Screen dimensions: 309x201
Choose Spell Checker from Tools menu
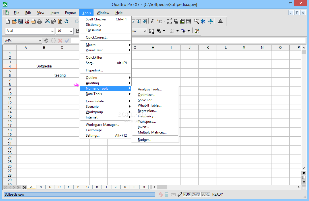point(106,19)
